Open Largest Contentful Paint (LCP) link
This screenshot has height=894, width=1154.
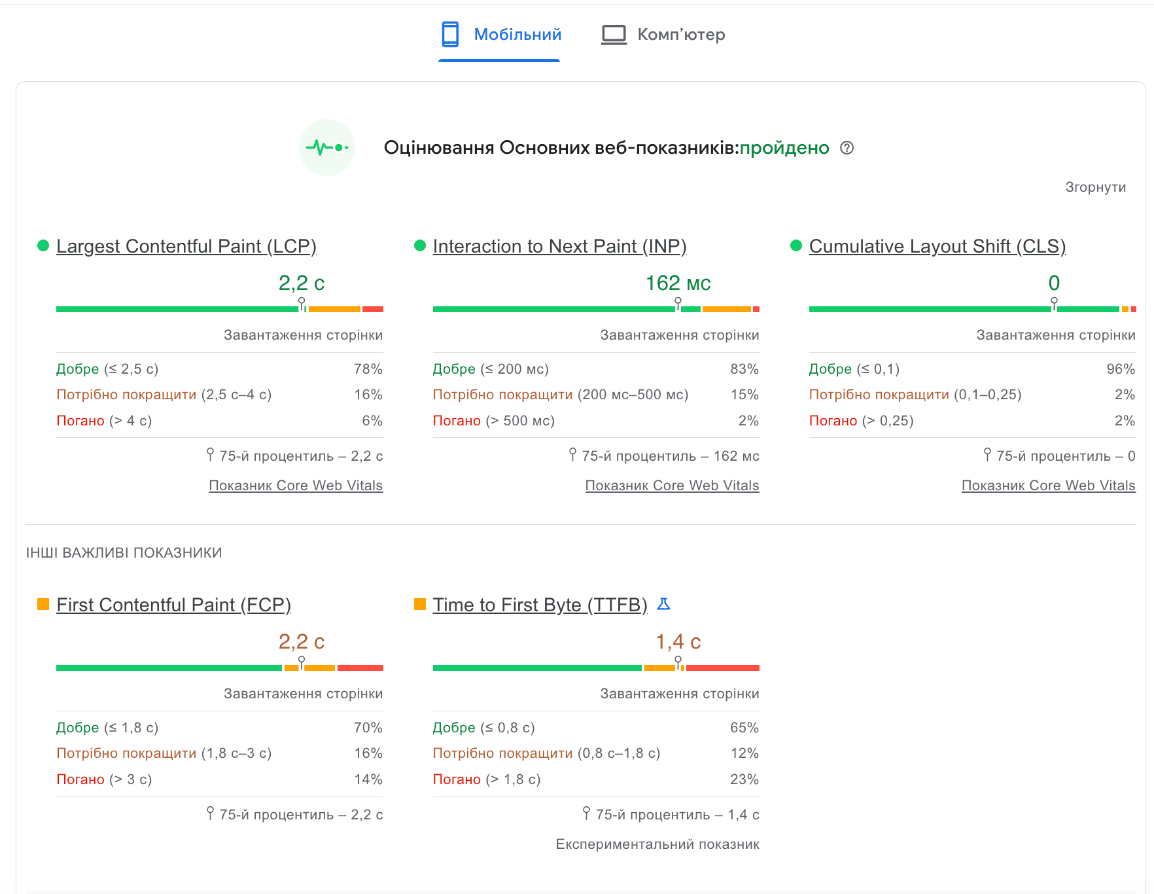[x=186, y=246]
